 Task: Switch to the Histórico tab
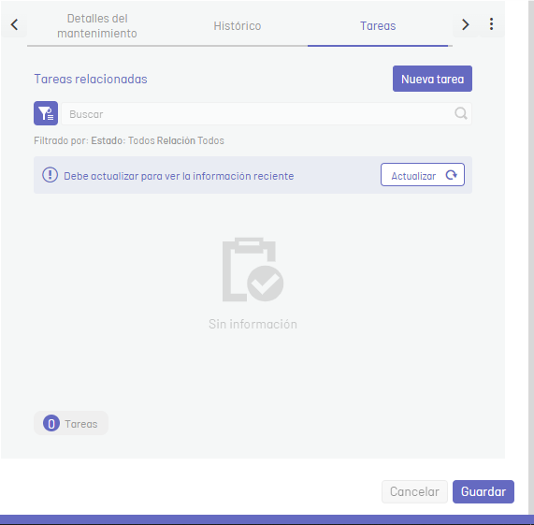238,26
